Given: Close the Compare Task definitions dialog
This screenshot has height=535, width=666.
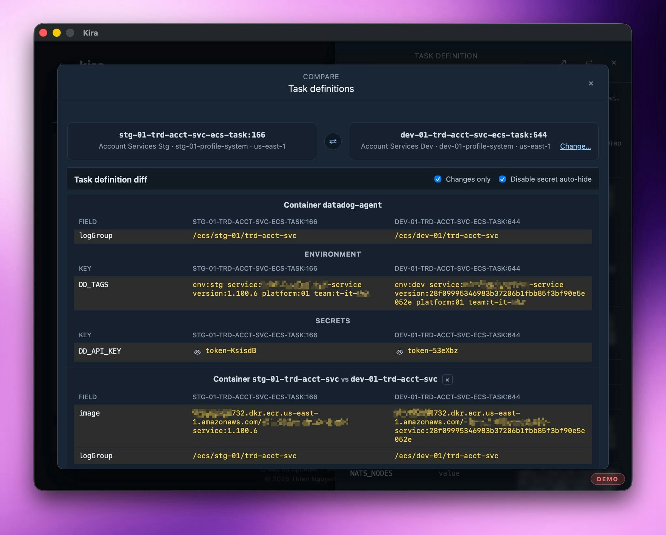Looking at the screenshot, I should coord(591,84).
